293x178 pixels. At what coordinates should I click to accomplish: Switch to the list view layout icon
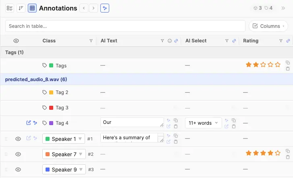click(x=10, y=8)
